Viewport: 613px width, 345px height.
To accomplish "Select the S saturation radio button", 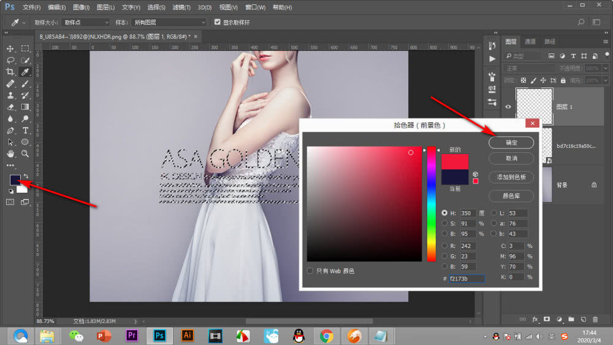I will click(x=444, y=223).
